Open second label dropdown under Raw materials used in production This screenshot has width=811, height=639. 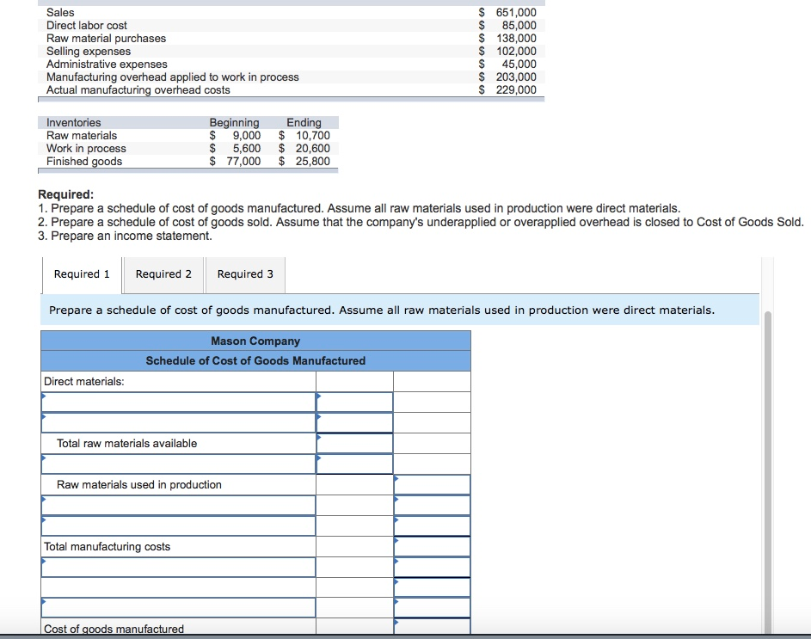[x=178, y=525]
